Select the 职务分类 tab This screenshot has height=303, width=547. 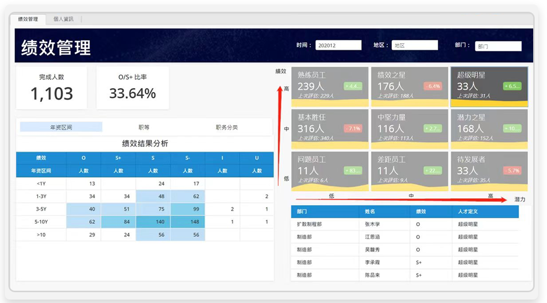click(227, 127)
